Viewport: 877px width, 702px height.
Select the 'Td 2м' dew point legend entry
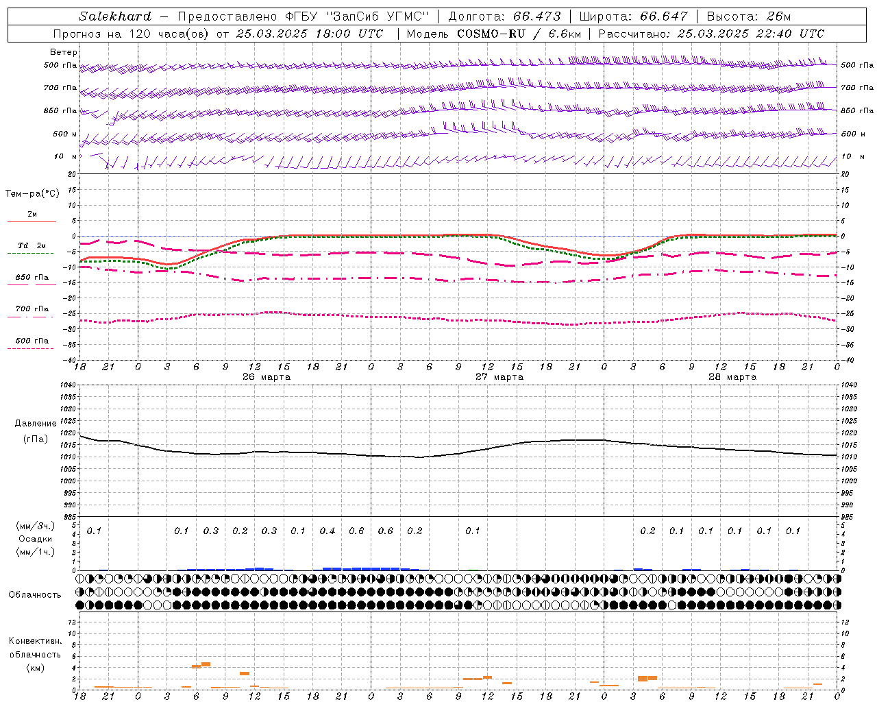pyautogui.click(x=32, y=245)
